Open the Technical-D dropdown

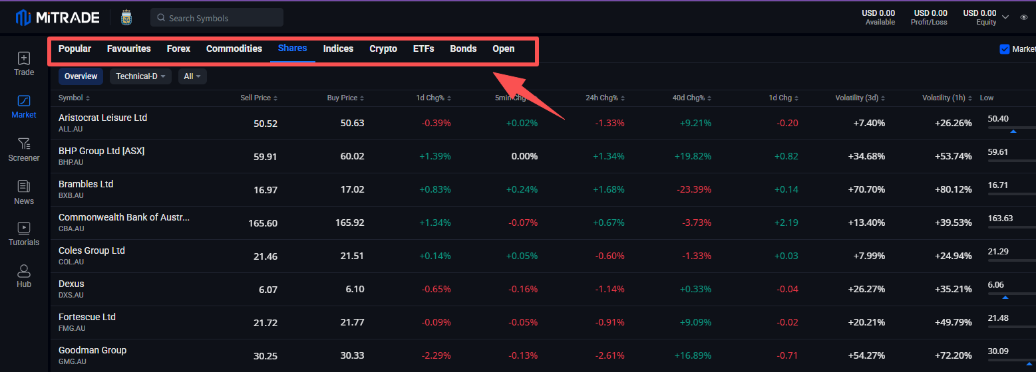tap(140, 76)
